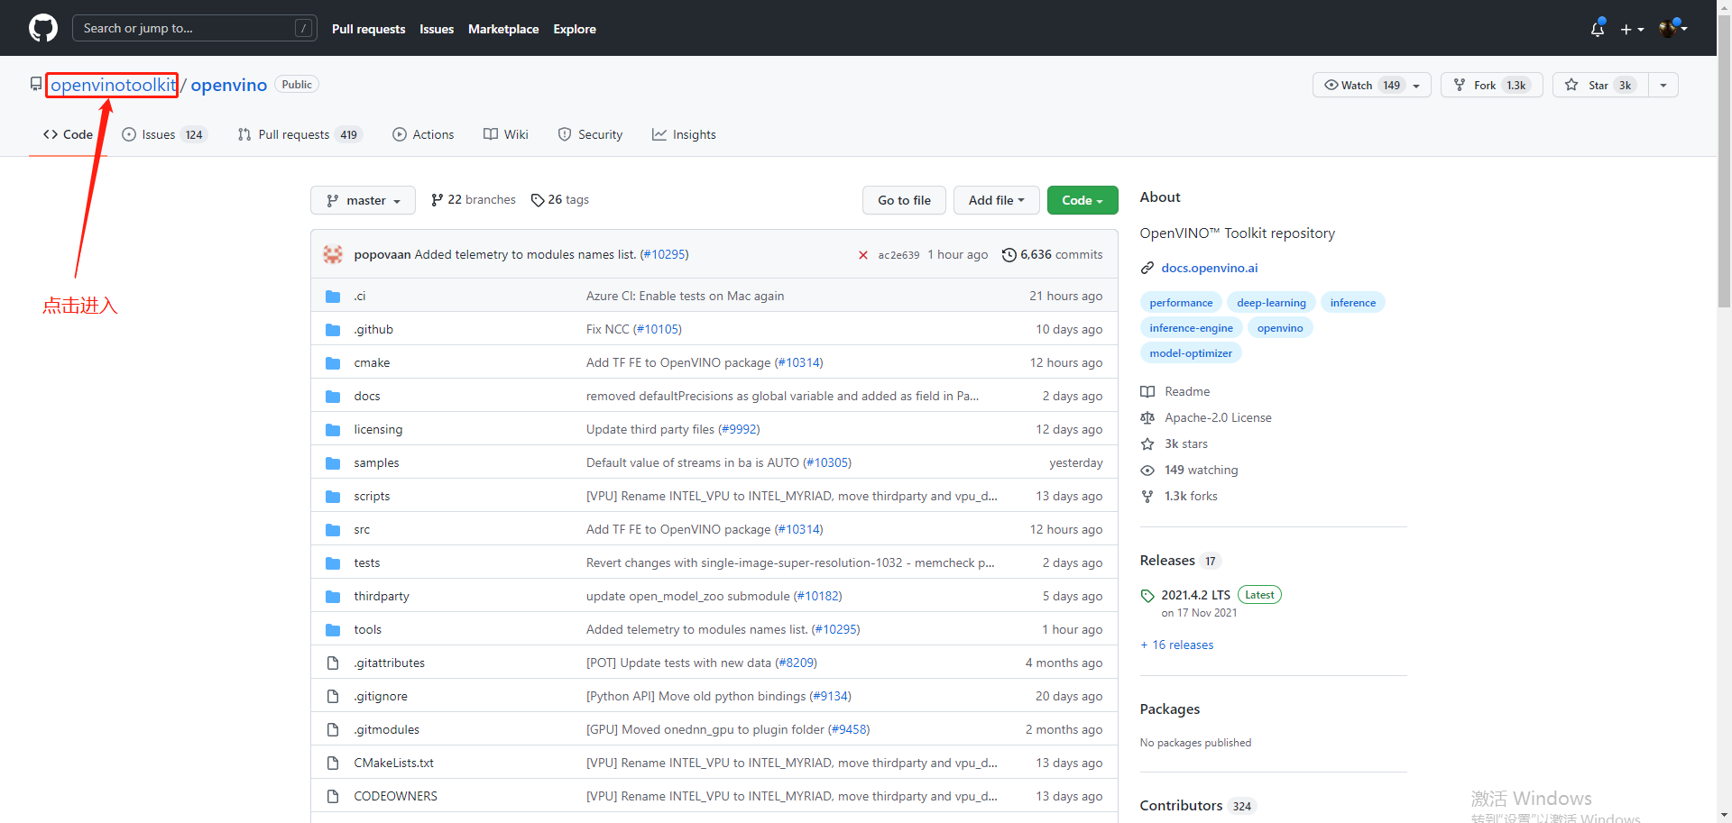Click the CMakeLists.txt file icon

pyautogui.click(x=333, y=763)
